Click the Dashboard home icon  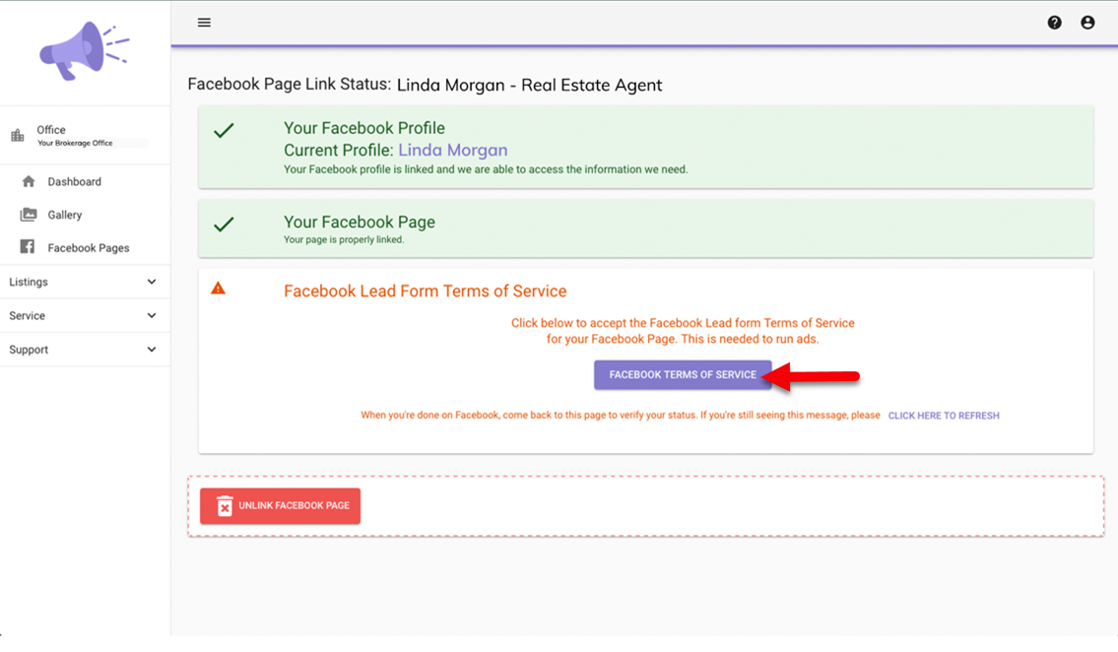29,182
